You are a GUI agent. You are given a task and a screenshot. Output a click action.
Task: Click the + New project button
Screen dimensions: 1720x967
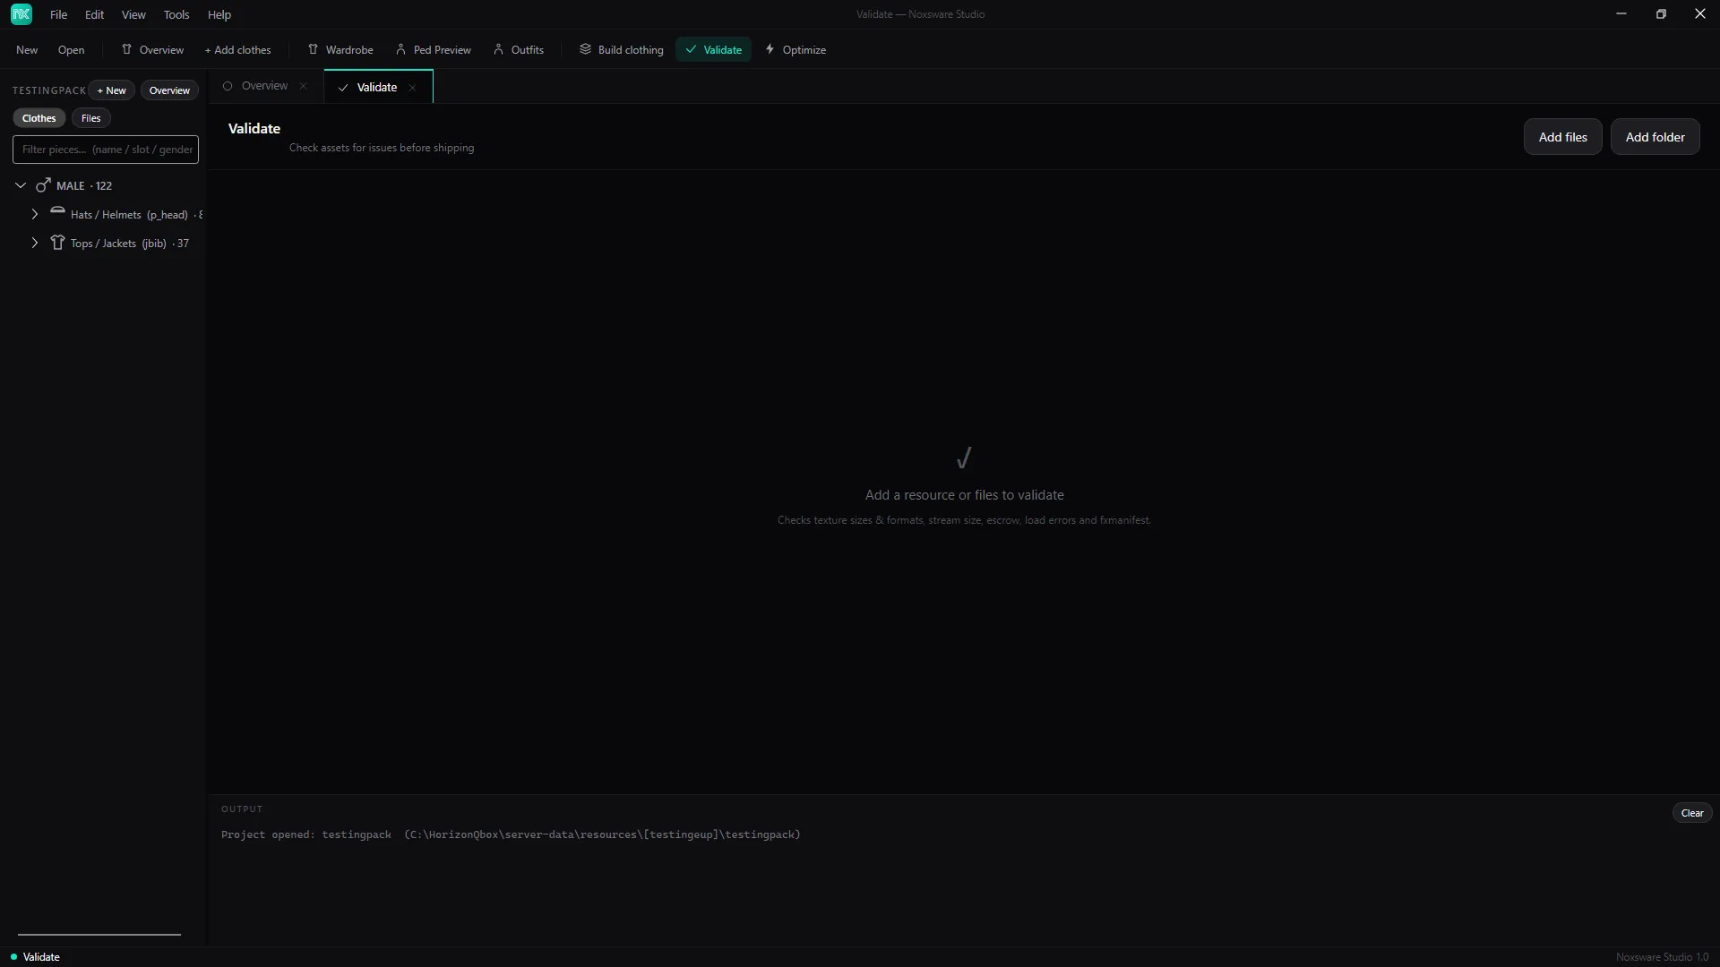(x=112, y=90)
